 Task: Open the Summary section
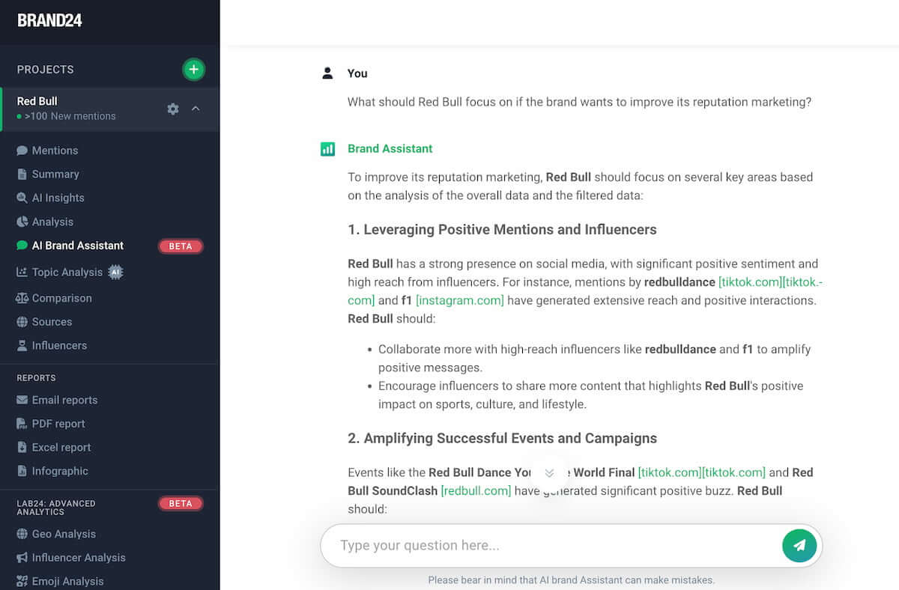point(55,174)
